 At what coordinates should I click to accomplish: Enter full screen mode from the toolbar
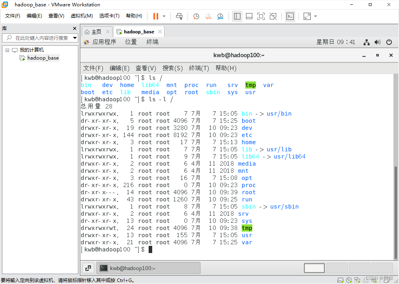[261, 16]
